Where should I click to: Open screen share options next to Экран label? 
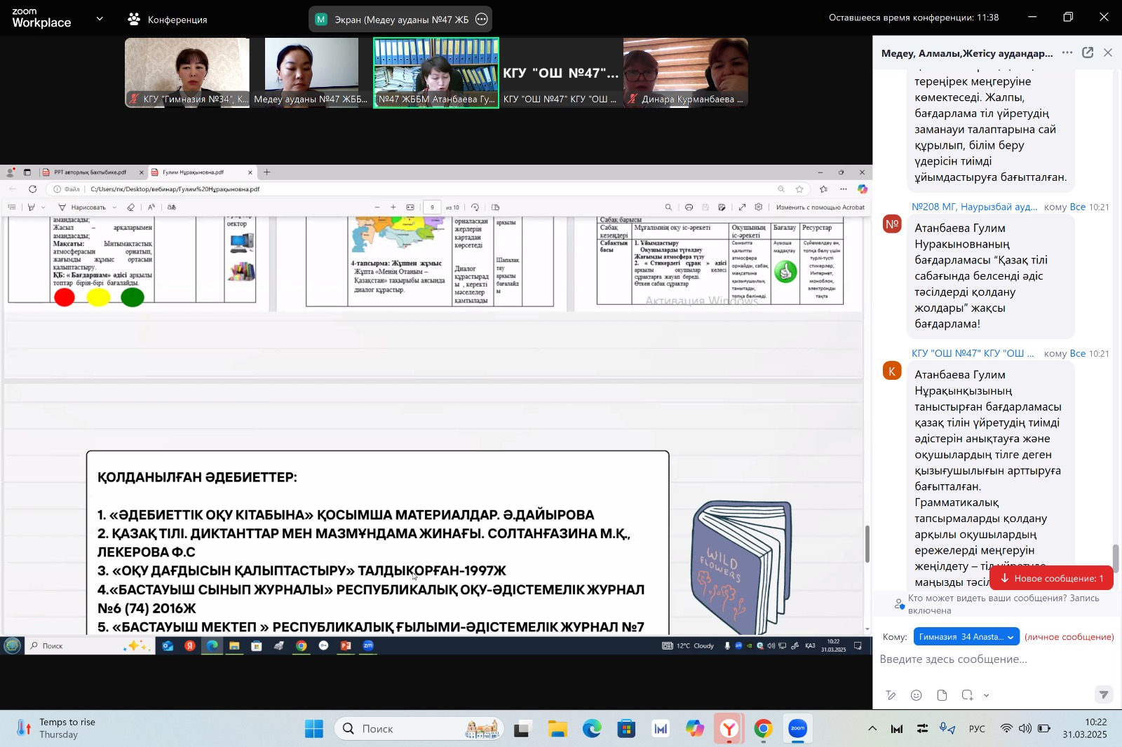(481, 20)
